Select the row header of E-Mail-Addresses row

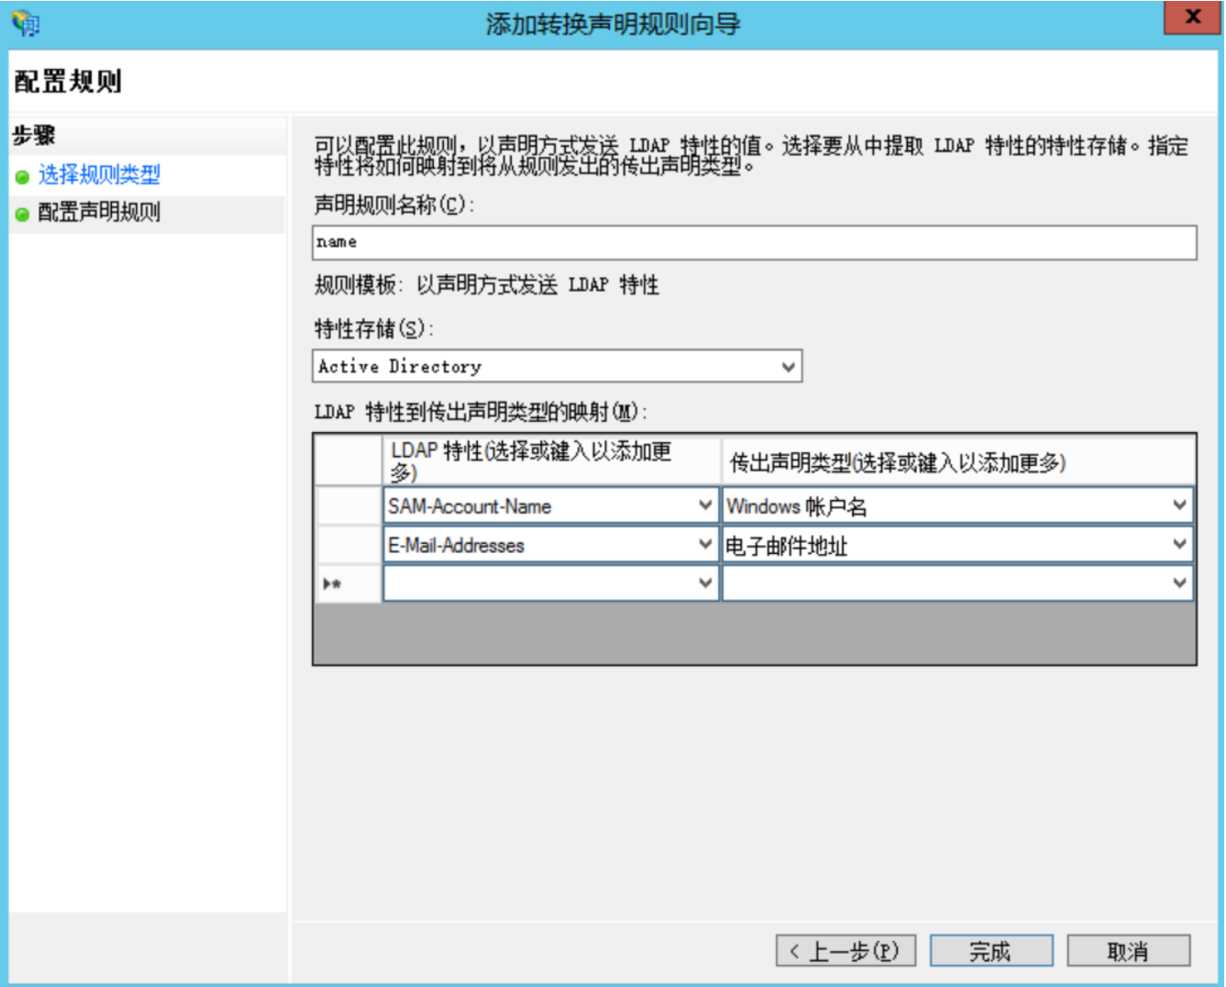coord(348,545)
